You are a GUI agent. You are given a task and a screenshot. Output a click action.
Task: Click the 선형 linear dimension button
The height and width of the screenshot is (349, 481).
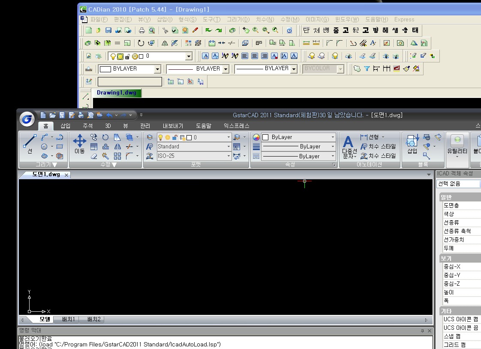click(370, 137)
